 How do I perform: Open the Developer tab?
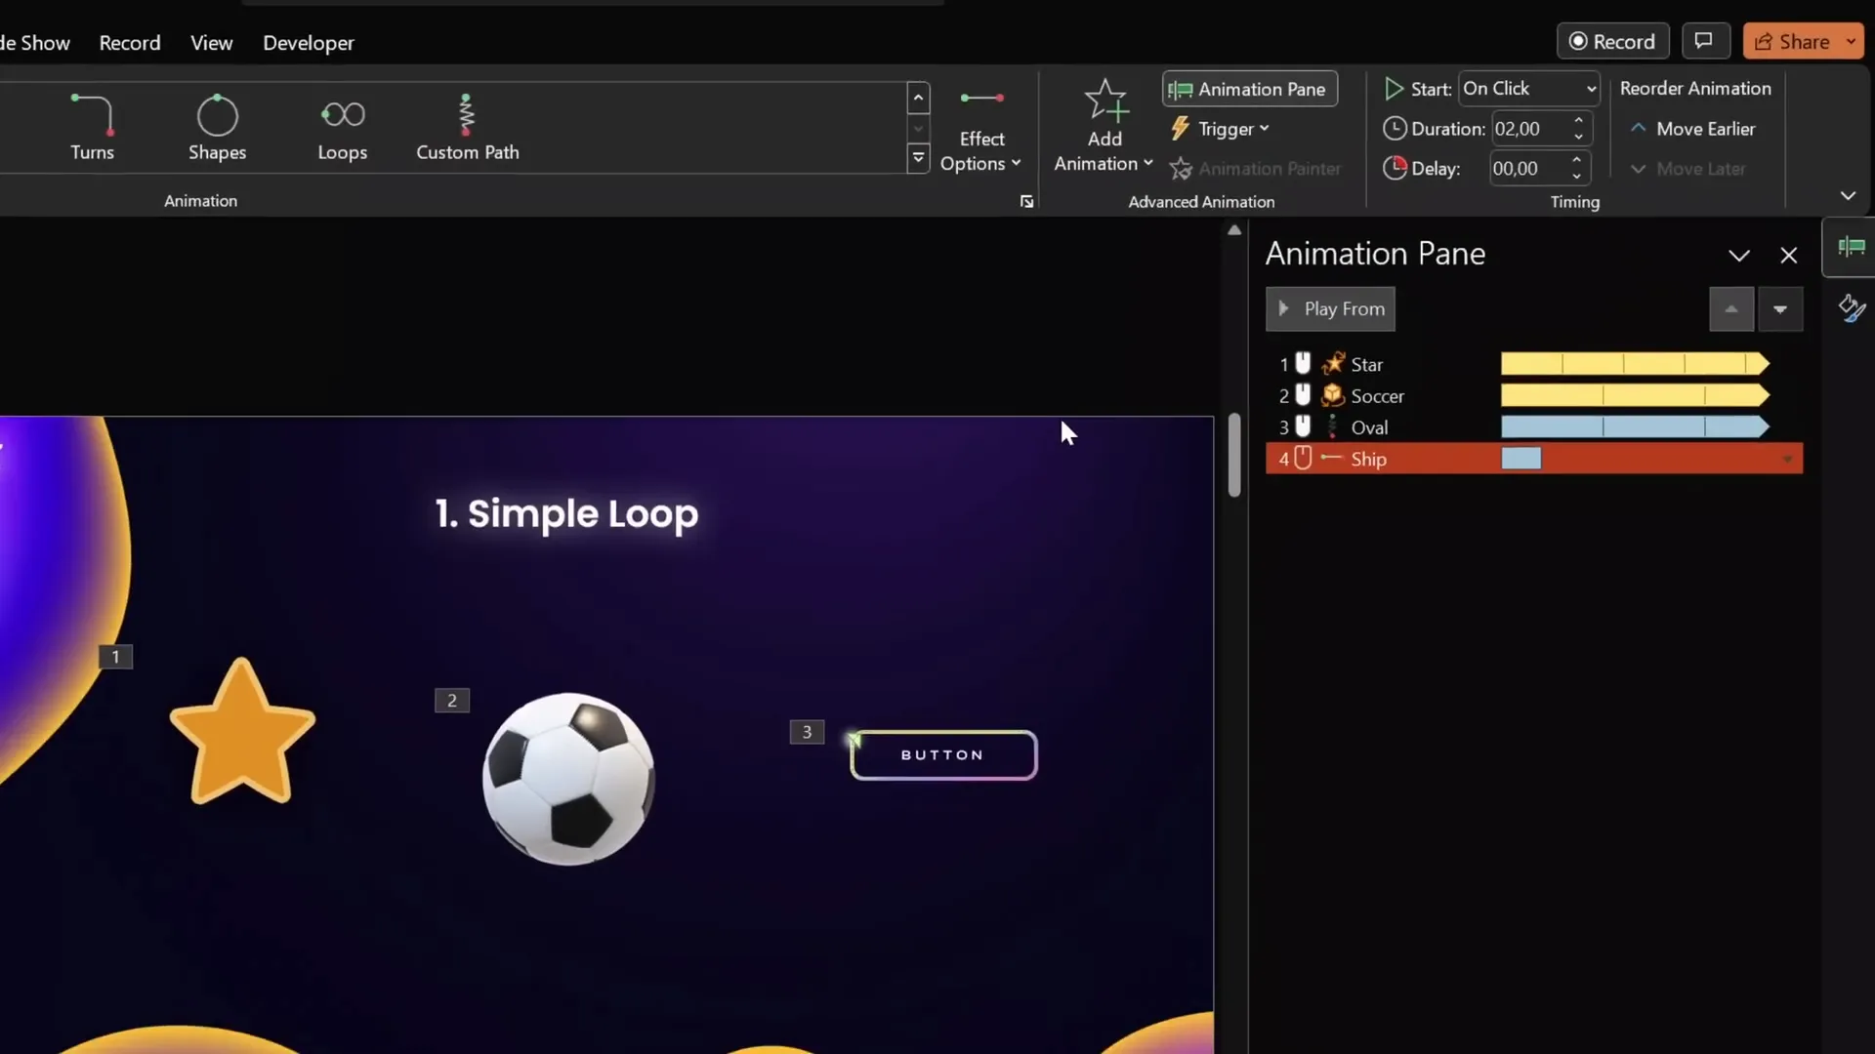click(308, 43)
